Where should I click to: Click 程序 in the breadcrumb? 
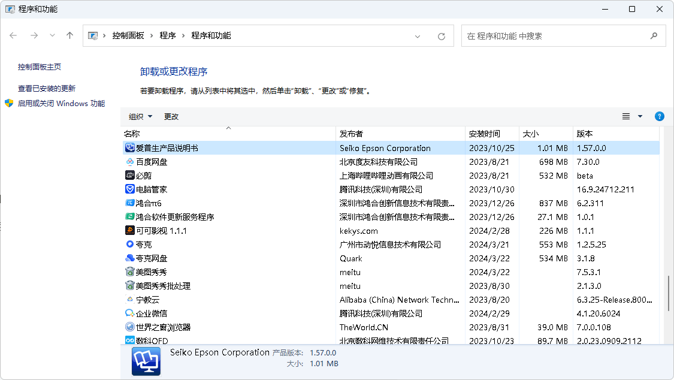(168, 36)
